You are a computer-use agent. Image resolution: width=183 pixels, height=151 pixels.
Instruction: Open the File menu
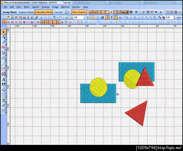click(5, 7)
